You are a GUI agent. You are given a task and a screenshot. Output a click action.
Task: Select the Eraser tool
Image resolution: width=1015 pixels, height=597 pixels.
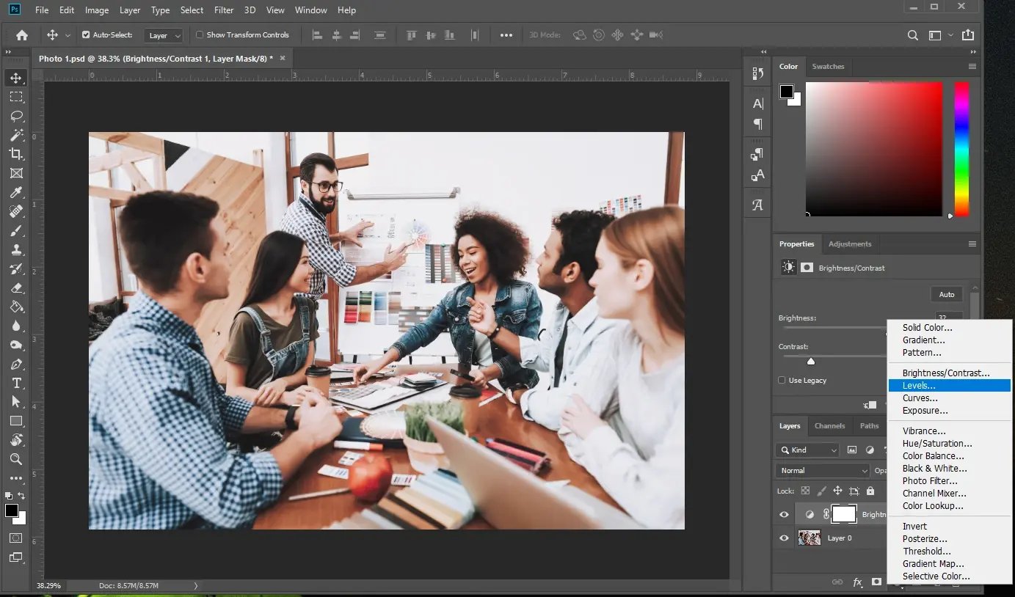click(15, 287)
